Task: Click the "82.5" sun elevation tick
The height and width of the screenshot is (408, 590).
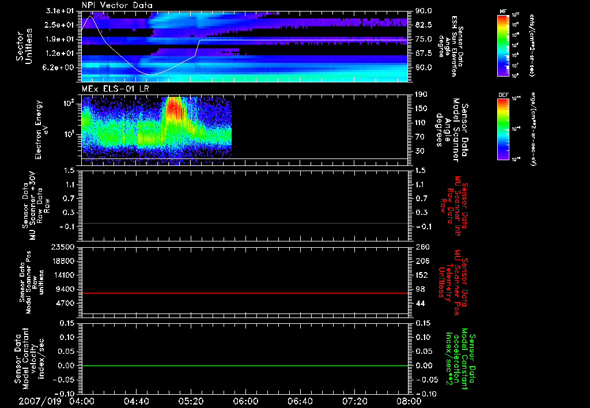Action: [423, 25]
